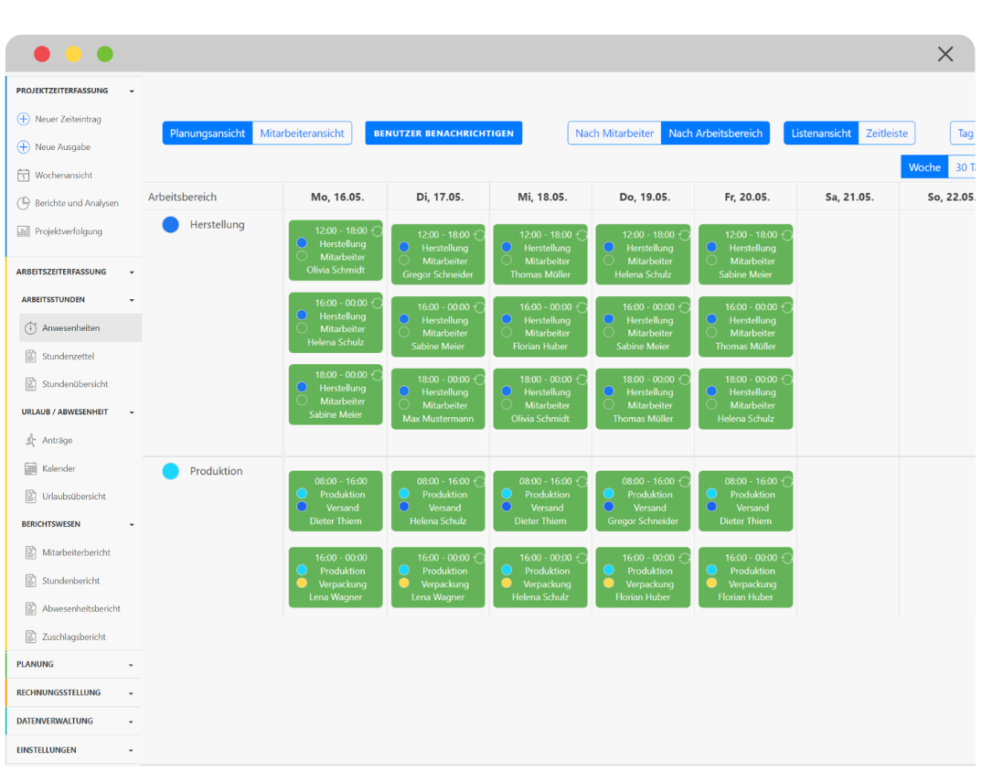Viewport: 982px width, 782px height.
Task: Click the Benutzer benachrichtigen button
Action: [443, 134]
